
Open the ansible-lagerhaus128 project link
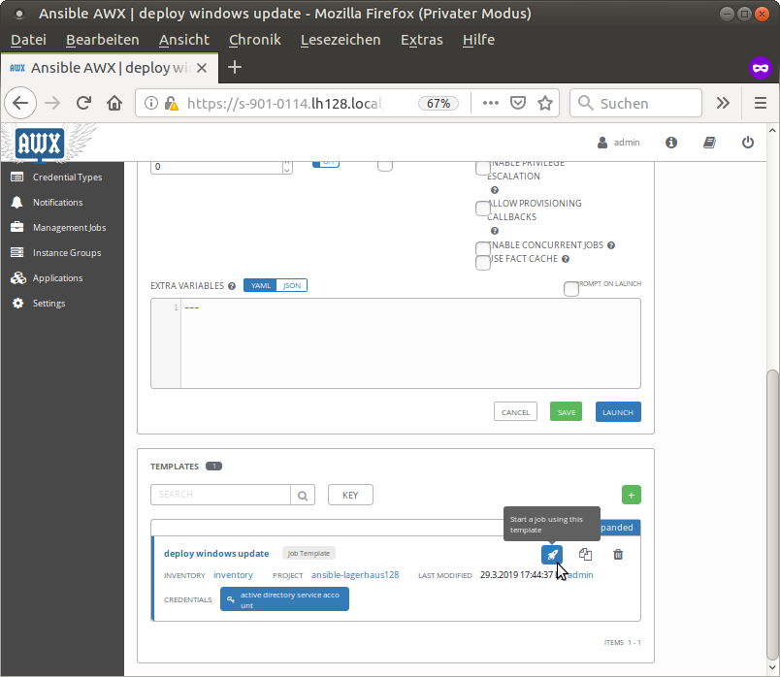pos(355,575)
